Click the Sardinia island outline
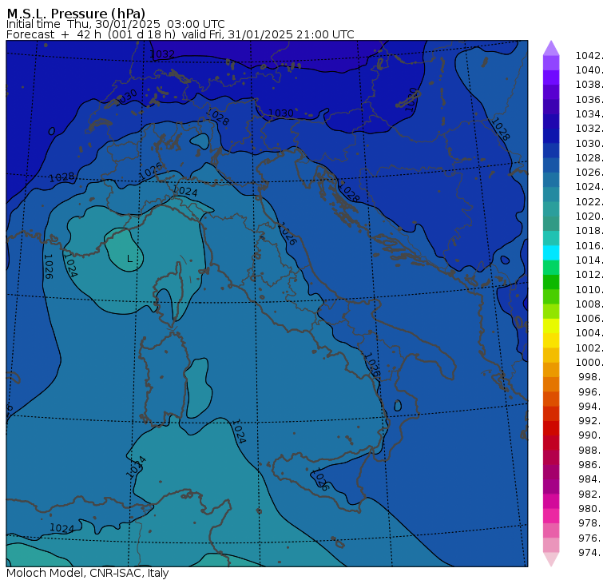 click(x=163, y=379)
